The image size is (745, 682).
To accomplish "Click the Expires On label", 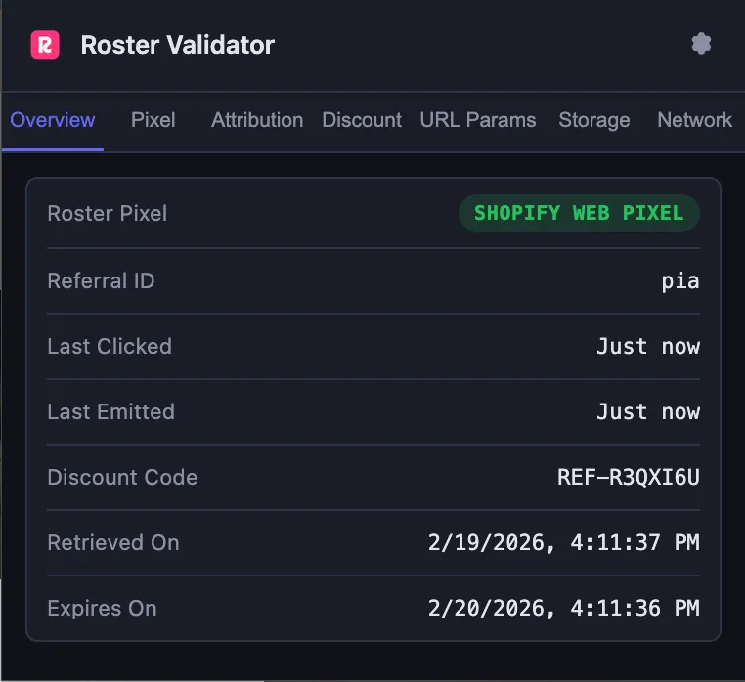I will [102, 609].
